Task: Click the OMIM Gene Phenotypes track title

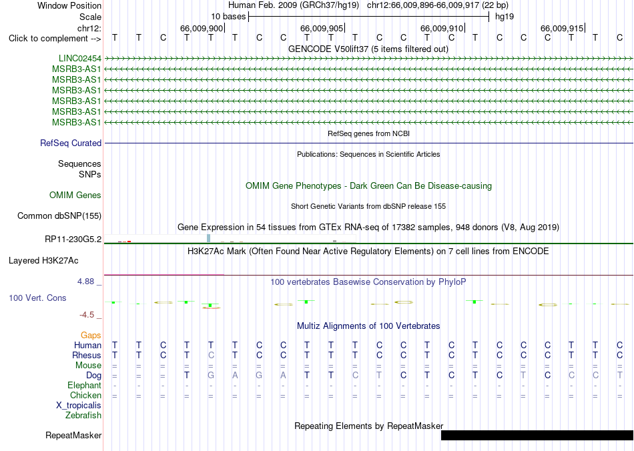Action: pyautogui.click(x=369, y=186)
